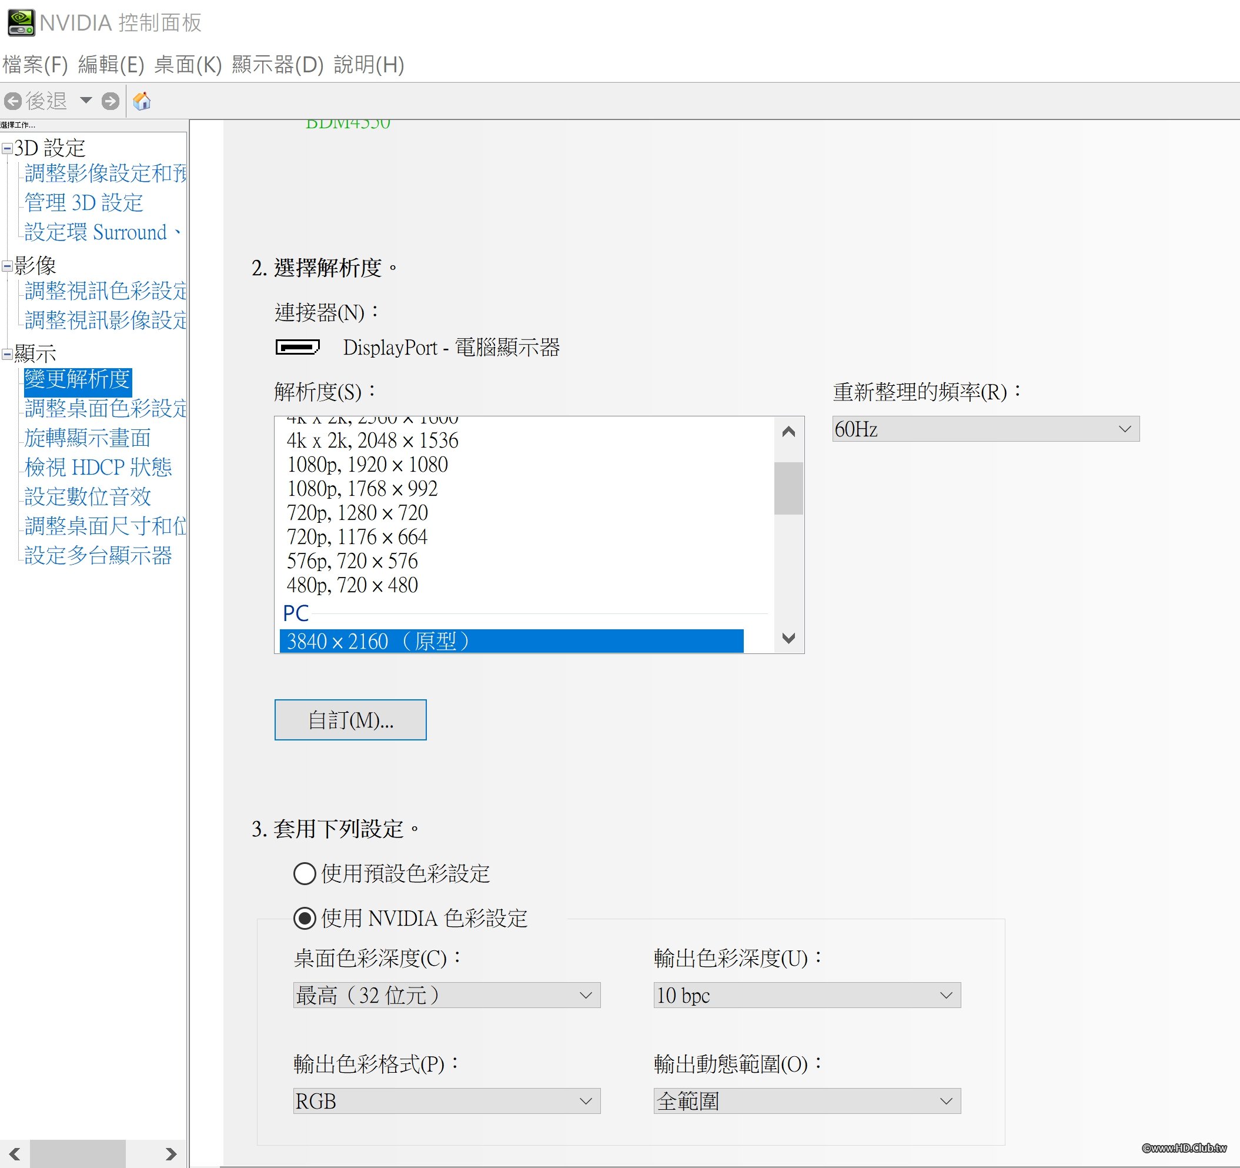Open 管理 3D 設定 page
Screen dimensions: 1240x1168
(x=83, y=203)
